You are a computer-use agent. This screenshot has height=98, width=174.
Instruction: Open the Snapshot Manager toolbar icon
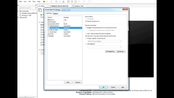pos(63,2)
